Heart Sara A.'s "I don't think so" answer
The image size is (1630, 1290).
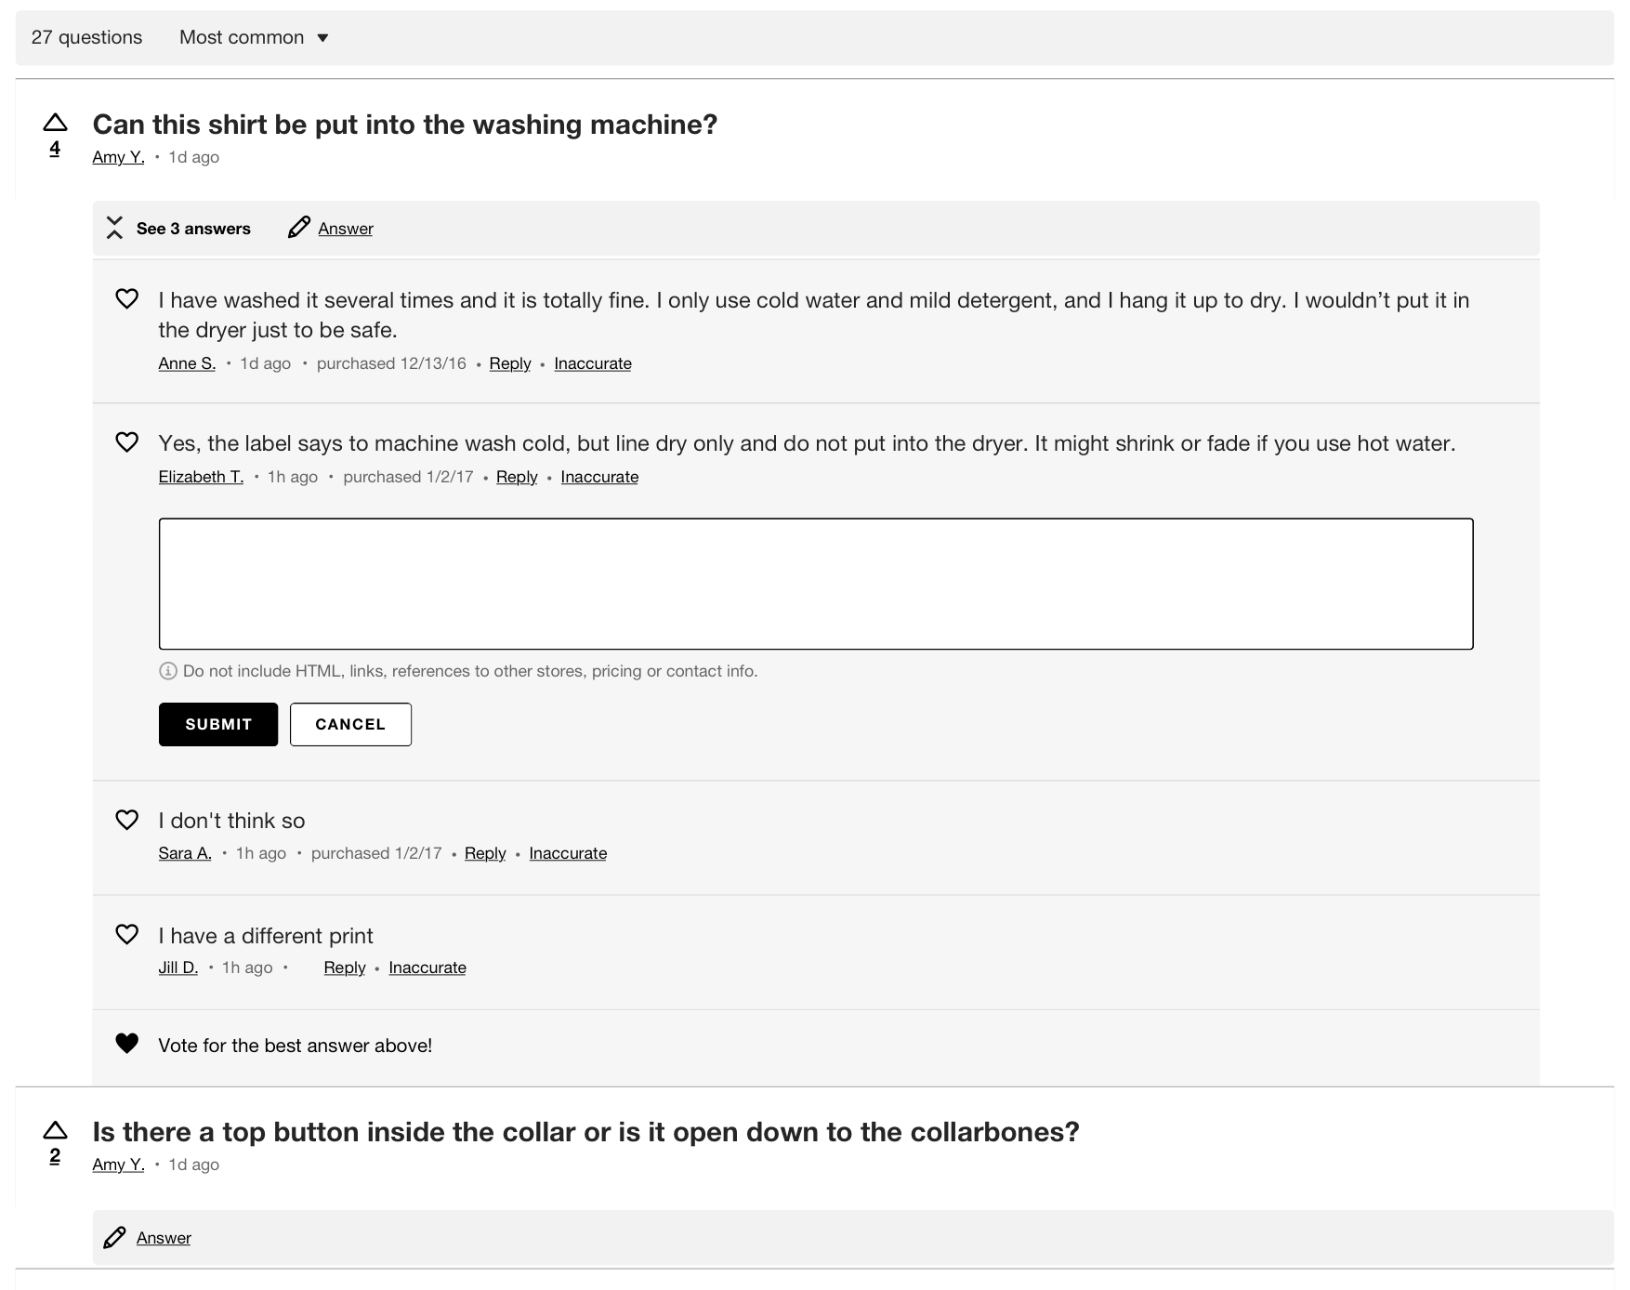click(126, 819)
